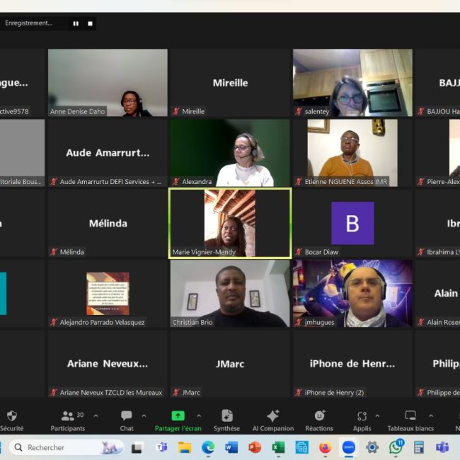Expand the Chat options chevron
460x460 pixels.
click(x=144, y=415)
